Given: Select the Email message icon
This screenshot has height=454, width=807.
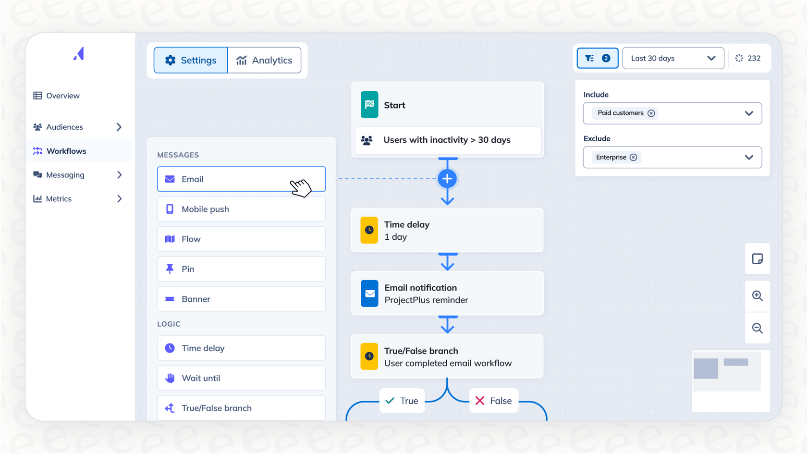Looking at the screenshot, I should pos(169,179).
